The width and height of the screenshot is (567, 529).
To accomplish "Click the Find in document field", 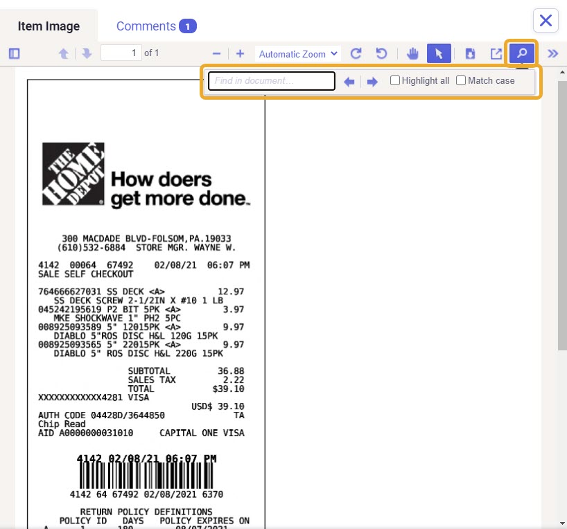I will 272,80.
